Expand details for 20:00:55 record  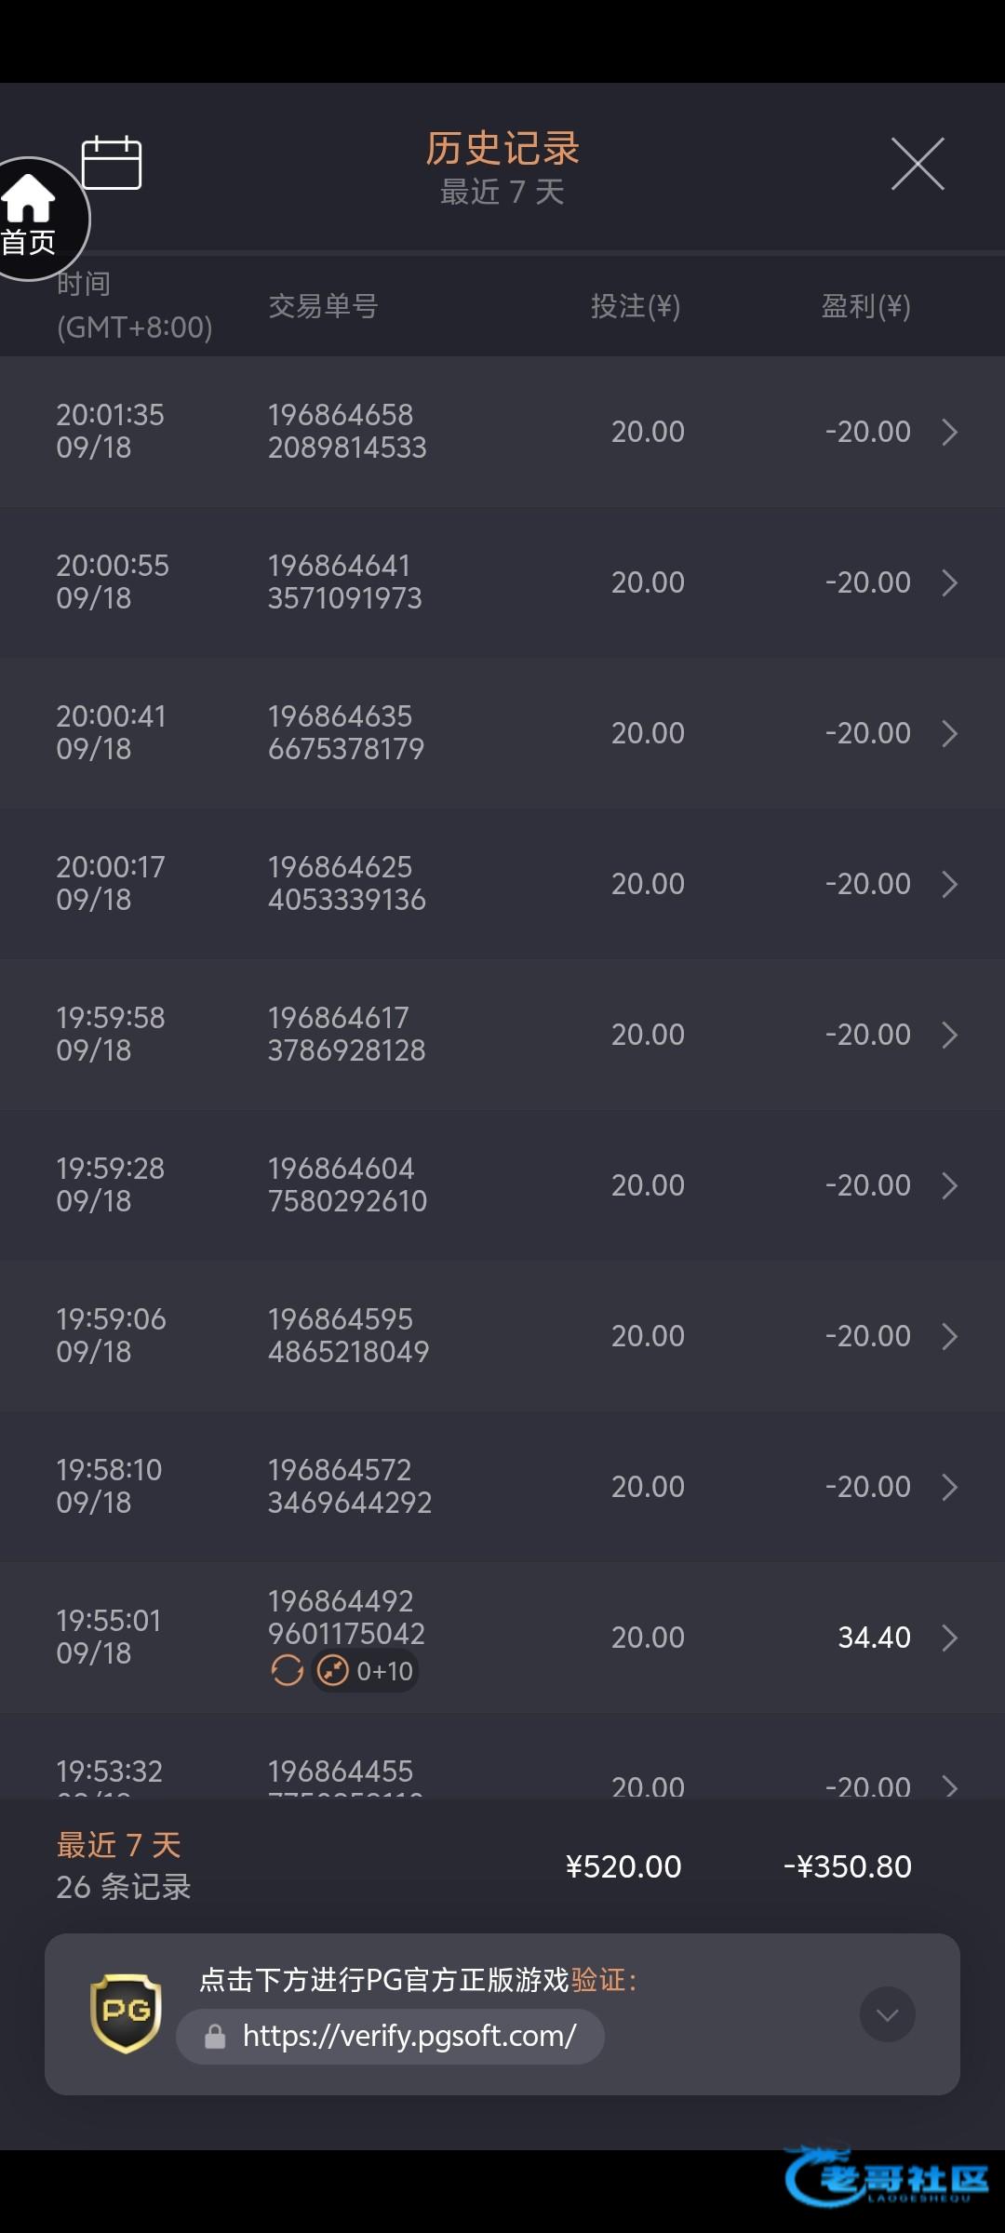949,582
